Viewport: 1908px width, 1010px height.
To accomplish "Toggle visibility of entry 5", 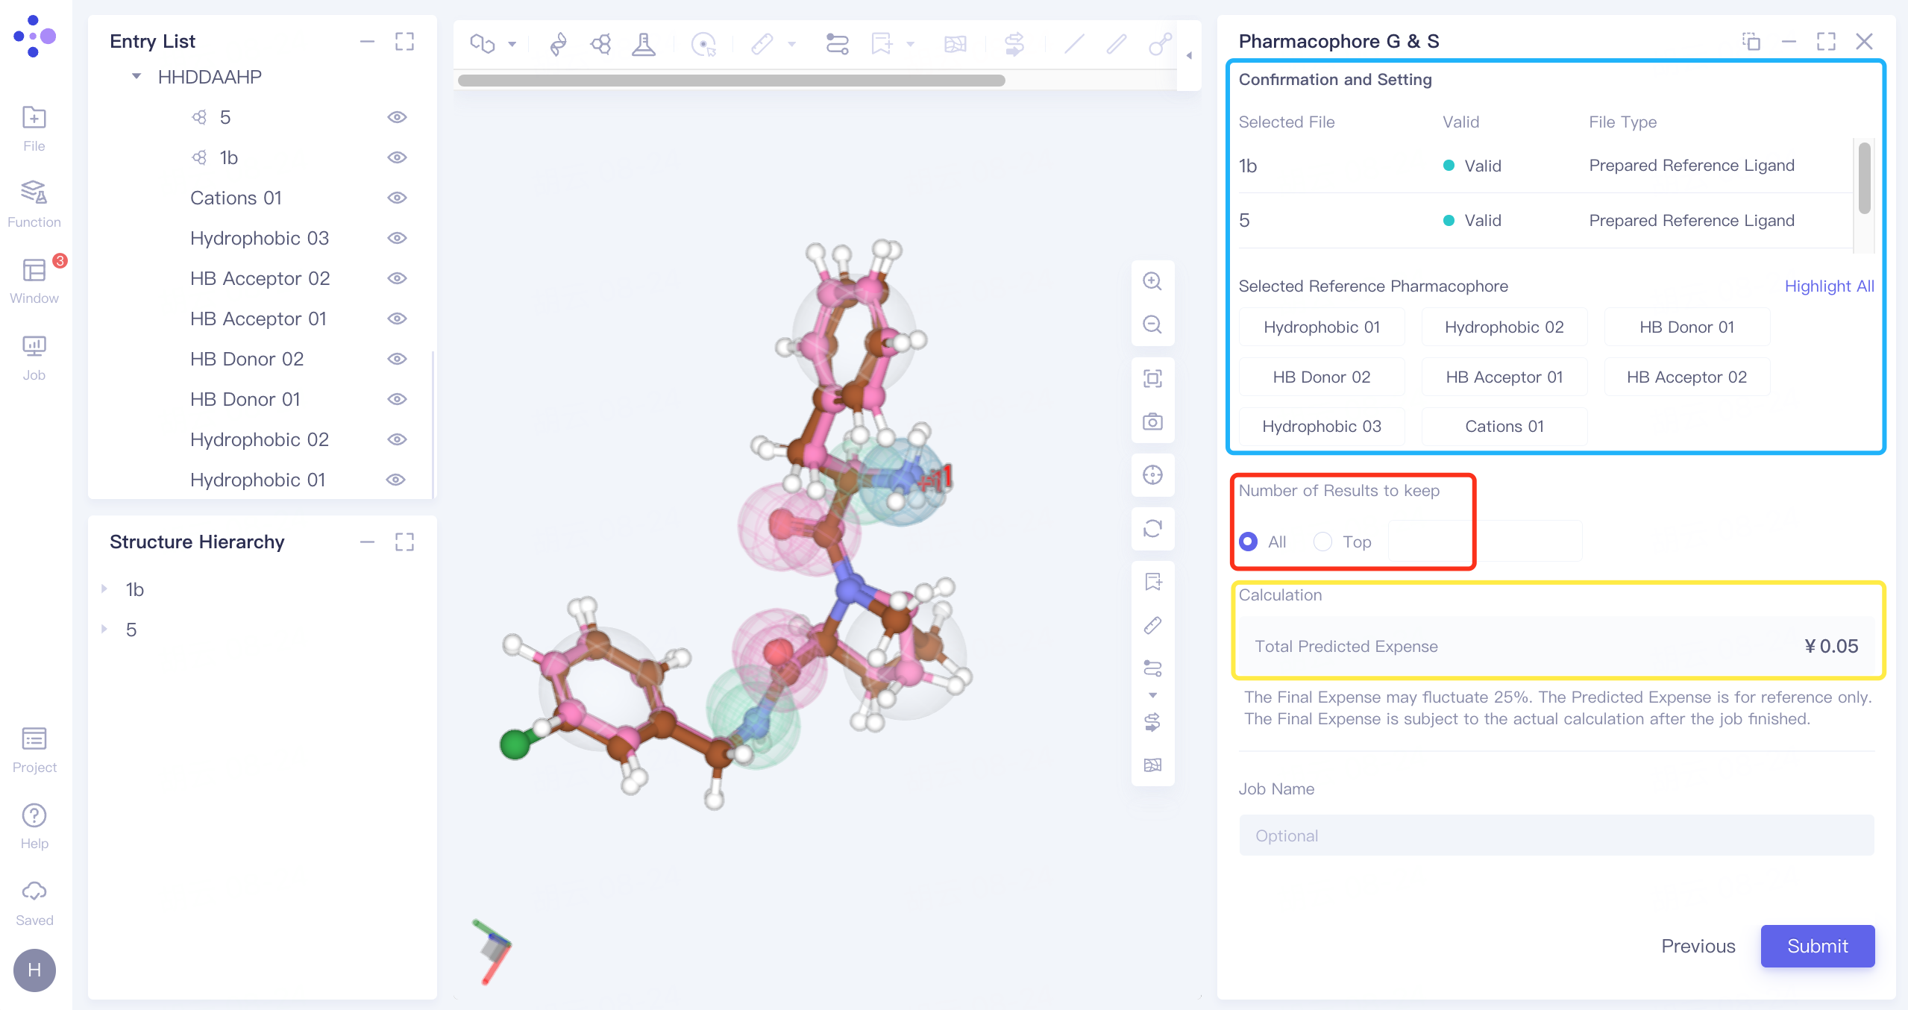I will click(397, 117).
